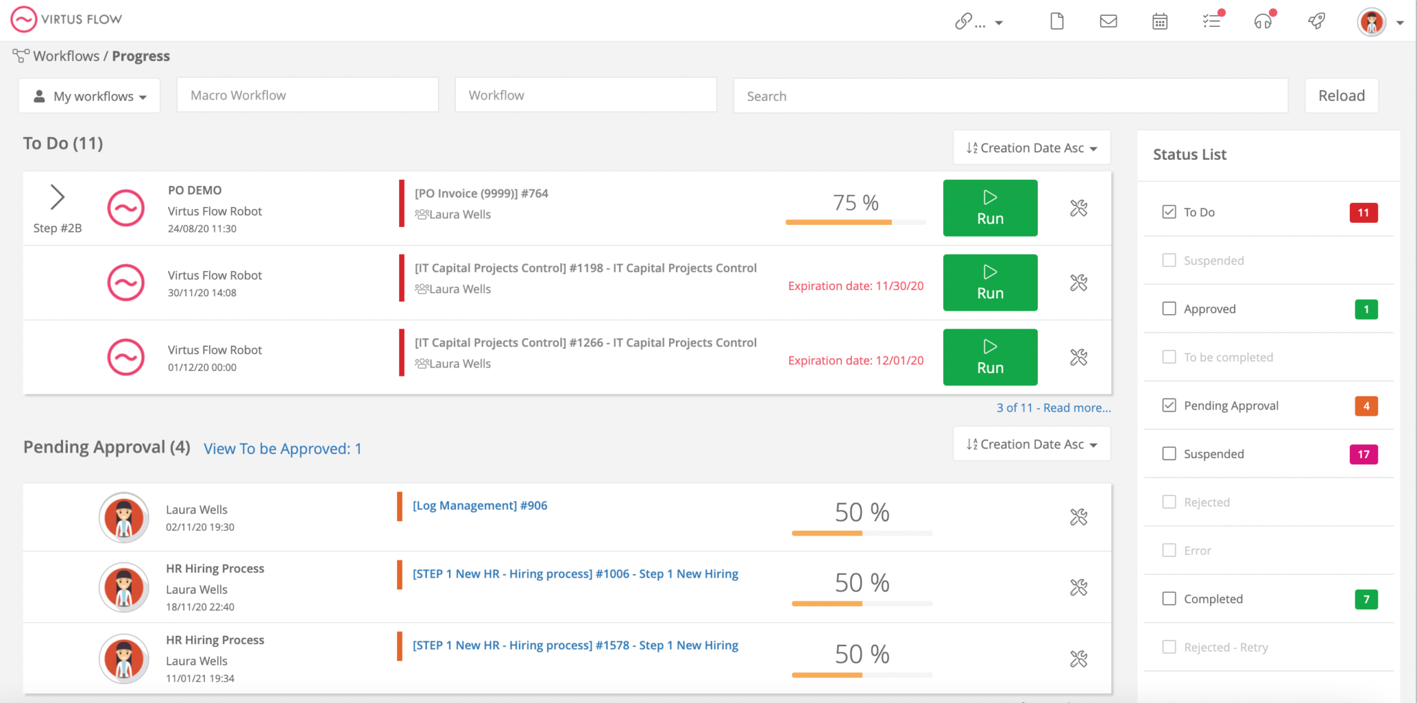Check the Approved status filter
This screenshot has width=1417, height=703.
(1169, 309)
